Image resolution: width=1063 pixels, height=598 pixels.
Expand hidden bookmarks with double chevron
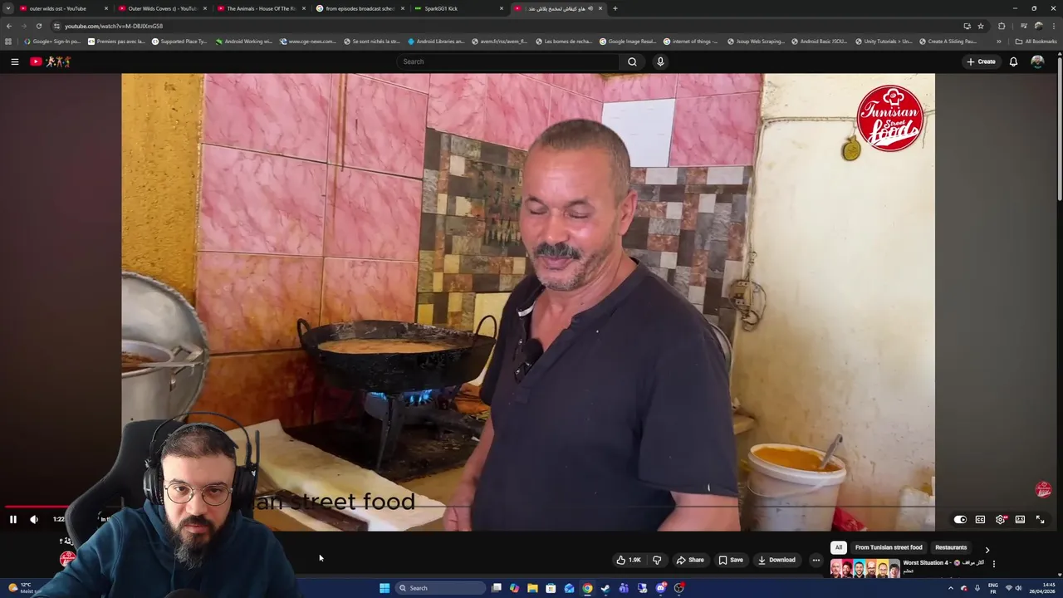pos(999,42)
